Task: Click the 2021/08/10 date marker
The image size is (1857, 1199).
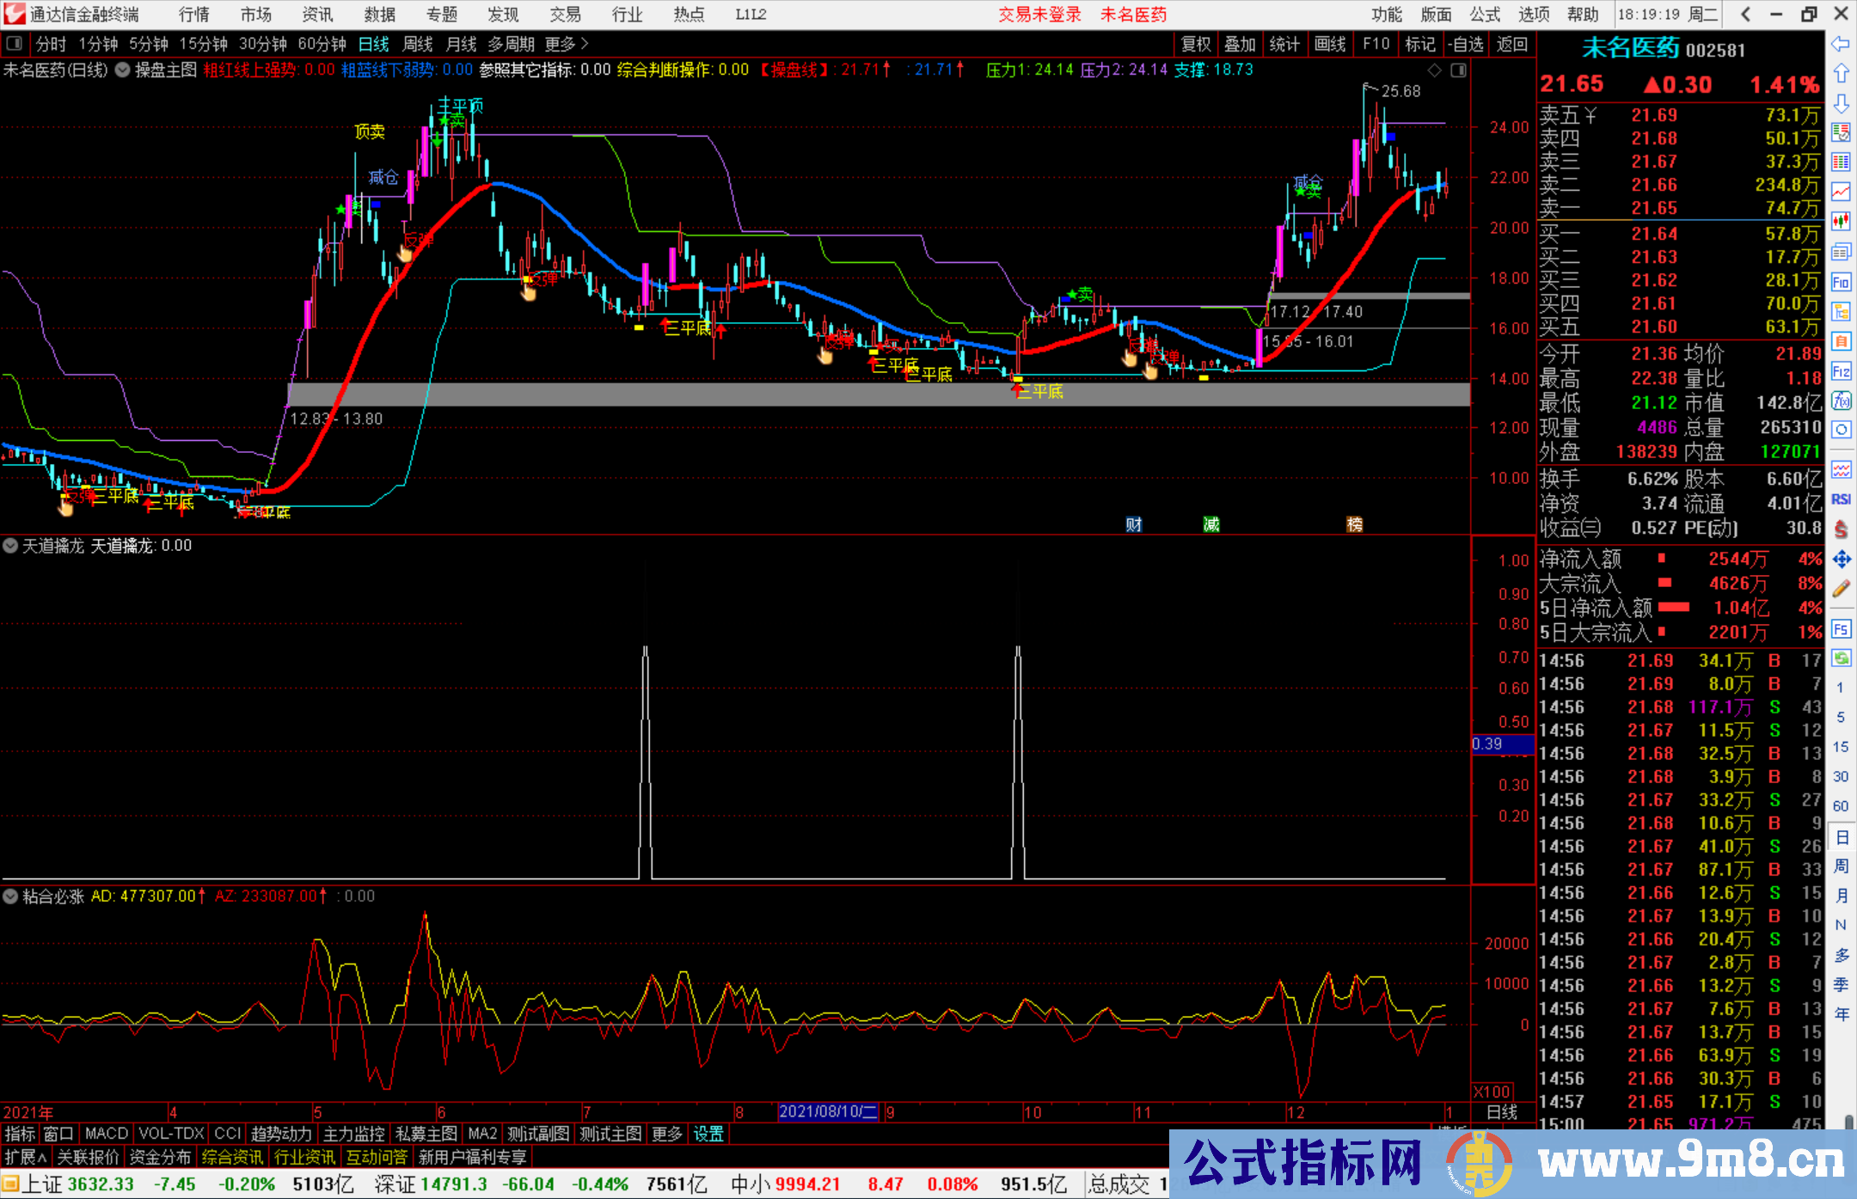Action: pos(827,1111)
